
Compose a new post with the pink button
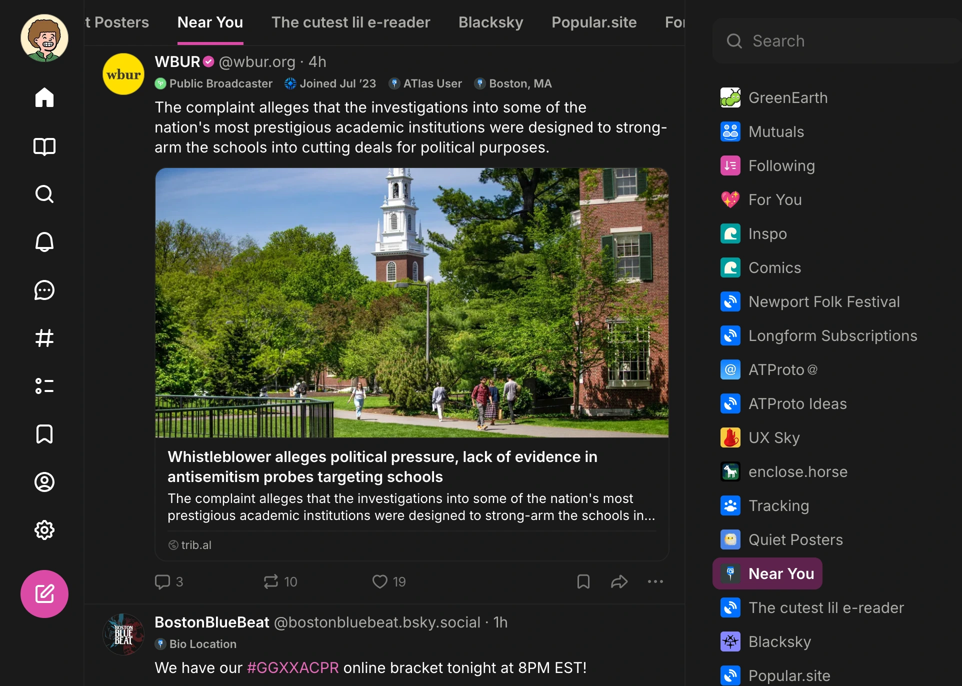(x=44, y=594)
